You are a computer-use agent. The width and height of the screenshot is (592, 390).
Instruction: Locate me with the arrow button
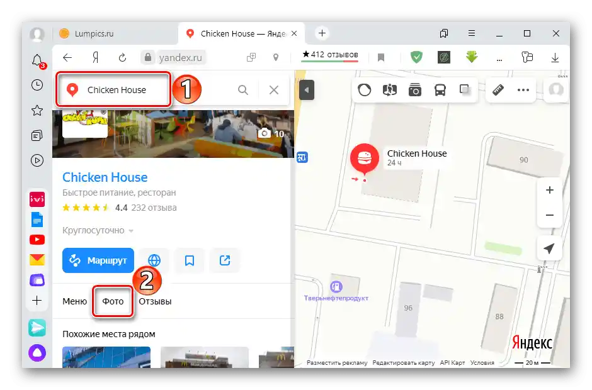coord(550,248)
